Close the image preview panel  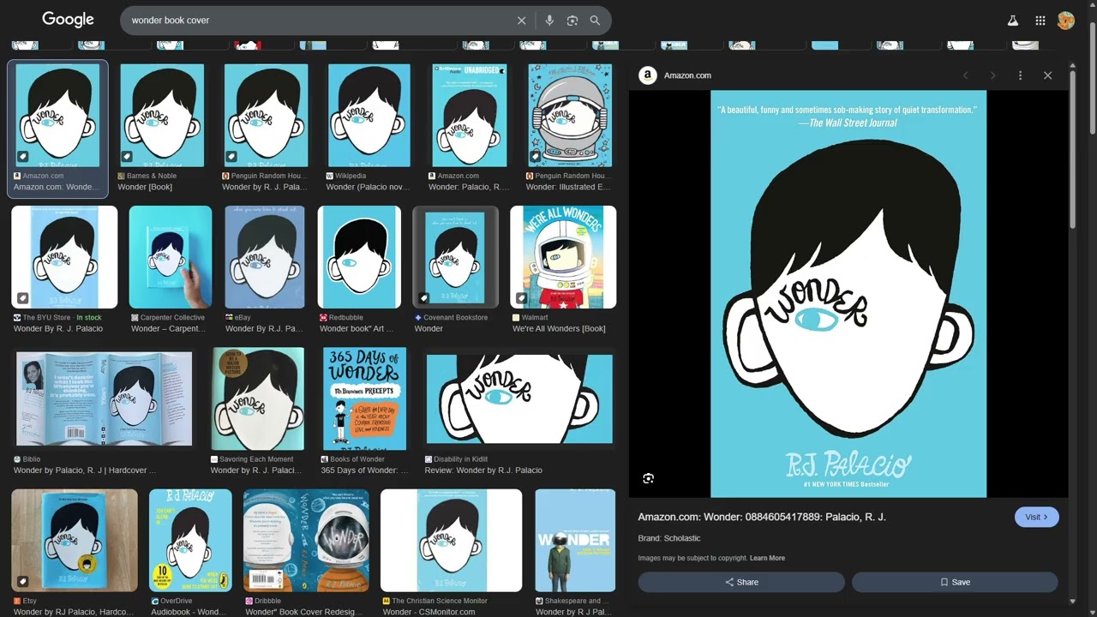[1047, 75]
